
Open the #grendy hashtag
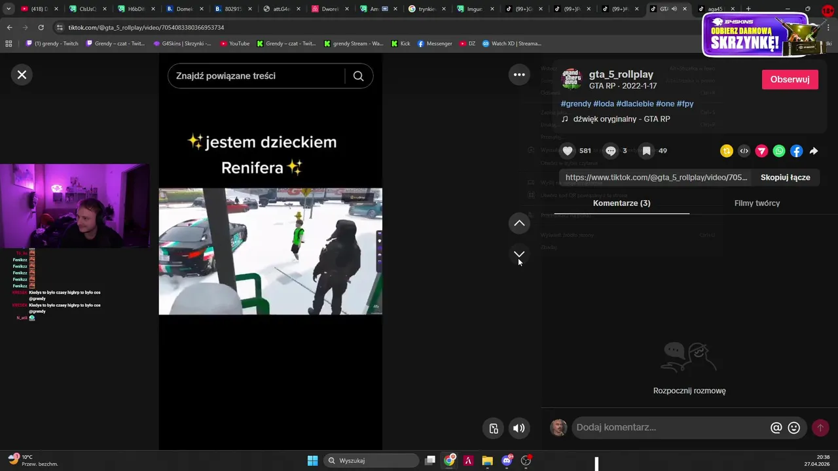[576, 103]
